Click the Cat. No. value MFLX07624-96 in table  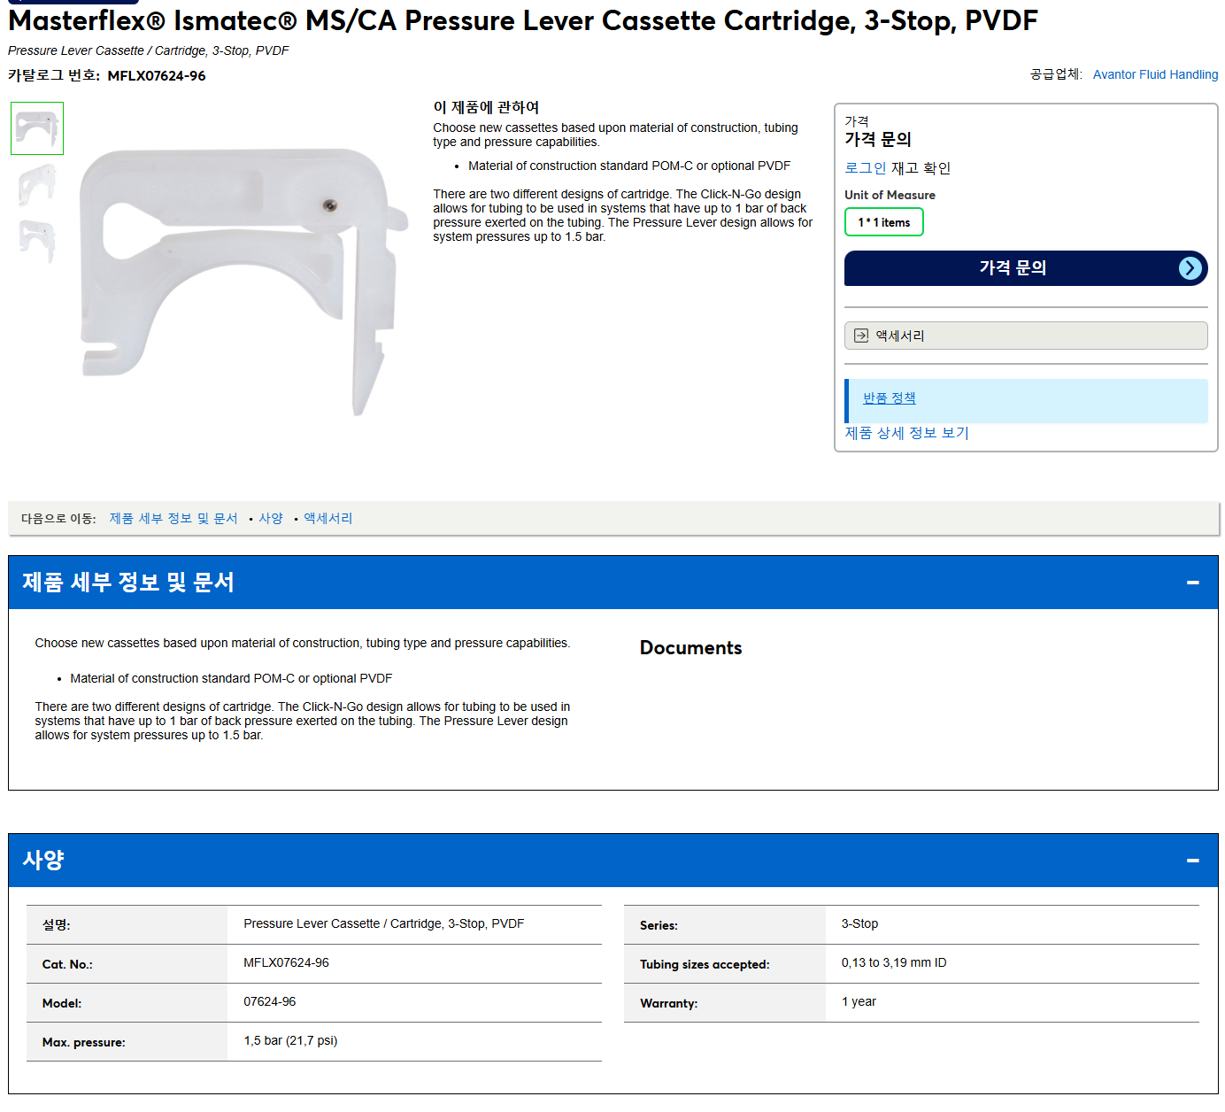coord(286,962)
